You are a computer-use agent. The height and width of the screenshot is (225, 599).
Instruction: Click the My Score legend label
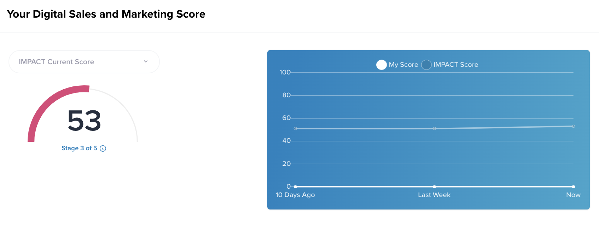tap(403, 65)
